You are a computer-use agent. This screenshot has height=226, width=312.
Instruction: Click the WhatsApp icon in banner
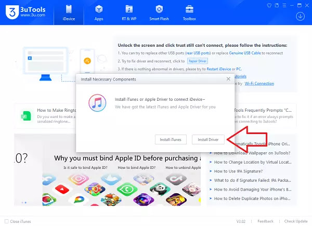coord(127,189)
